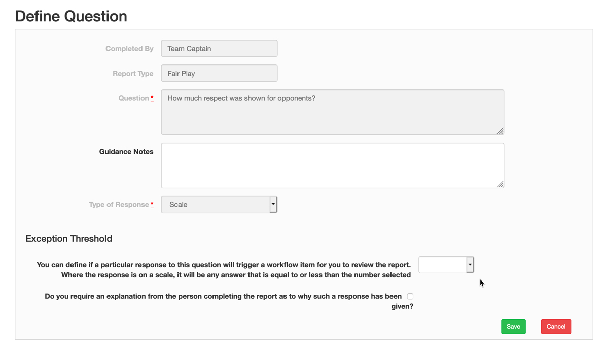
Task: Click the Report Type label
Action: coord(133,73)
